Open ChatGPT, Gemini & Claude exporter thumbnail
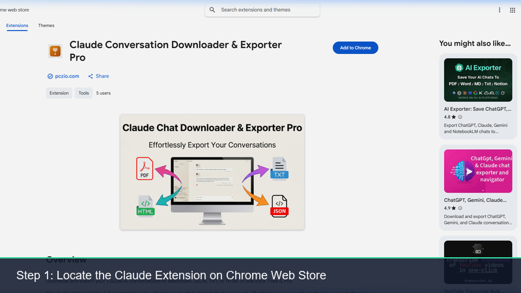 click(478, 171)
